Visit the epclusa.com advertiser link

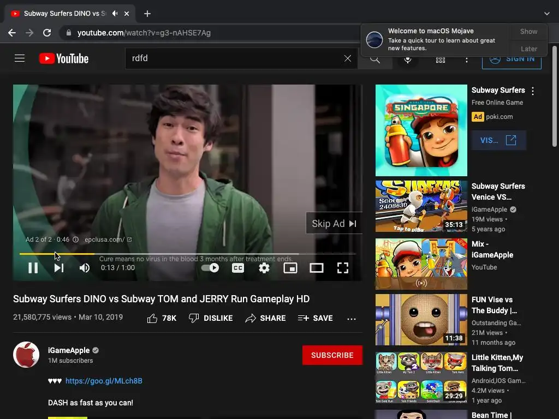tap(108, 240)
